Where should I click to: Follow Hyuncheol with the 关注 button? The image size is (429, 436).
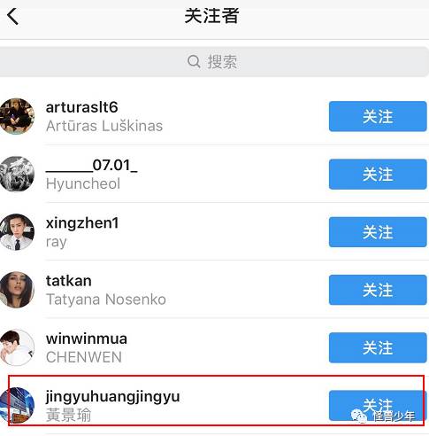[x=378, y=174]
